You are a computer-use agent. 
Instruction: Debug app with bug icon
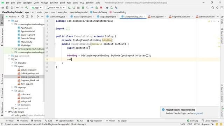point(83,8)
